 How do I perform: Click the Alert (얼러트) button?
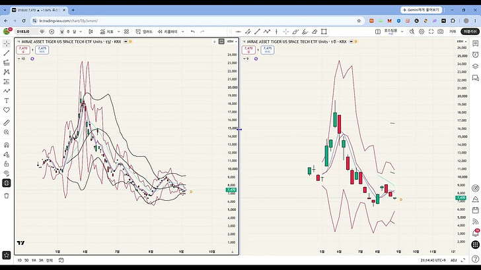[x=144, y=32]
